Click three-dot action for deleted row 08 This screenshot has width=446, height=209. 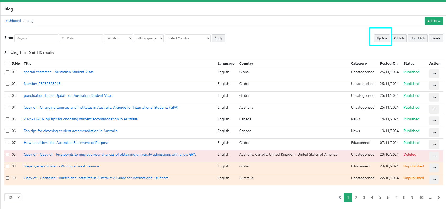tap(434, 156)
